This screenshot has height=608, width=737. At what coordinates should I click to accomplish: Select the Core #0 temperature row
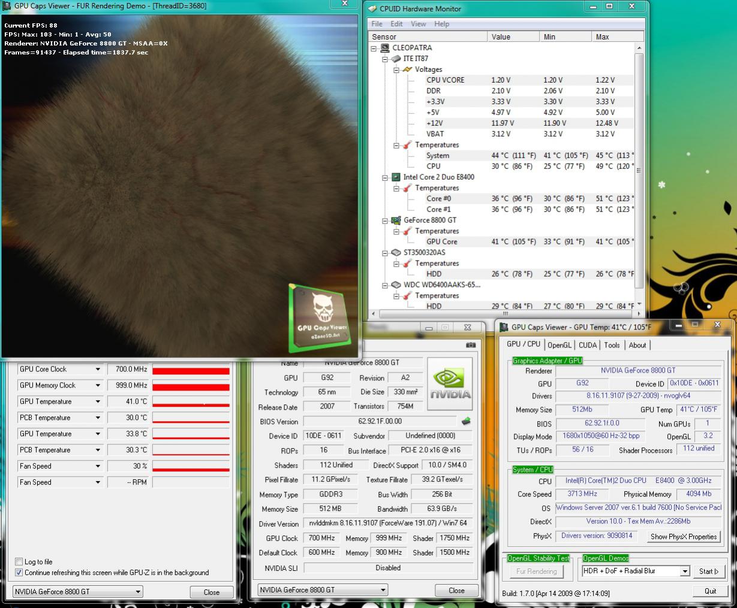[x=530, y=199]
